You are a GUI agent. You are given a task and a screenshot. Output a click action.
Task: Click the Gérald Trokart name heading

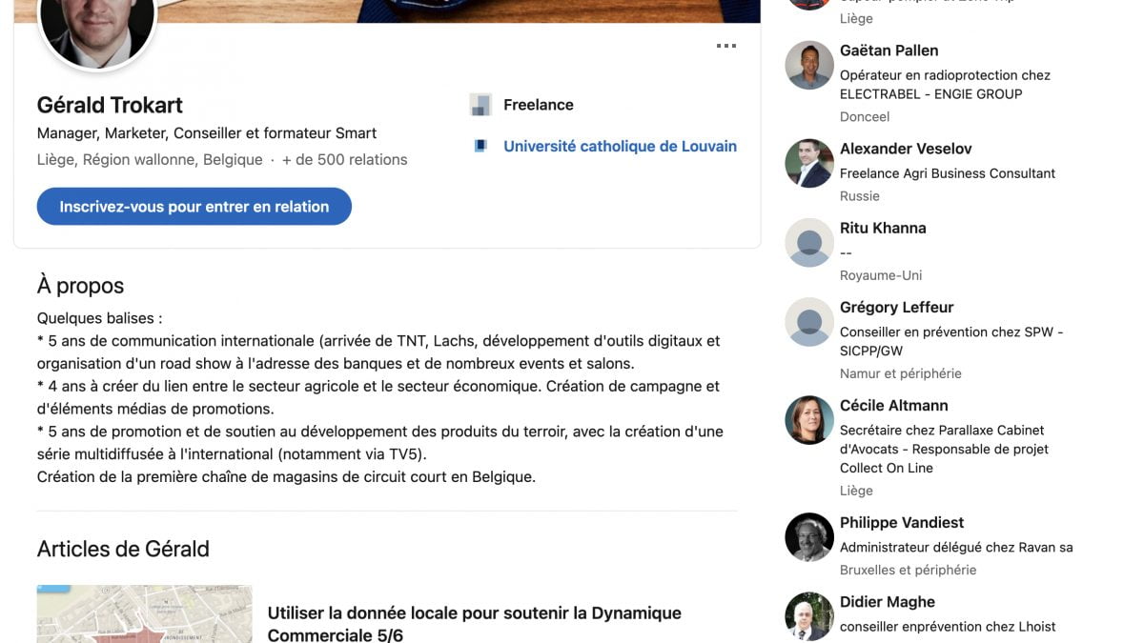point(110,105)
